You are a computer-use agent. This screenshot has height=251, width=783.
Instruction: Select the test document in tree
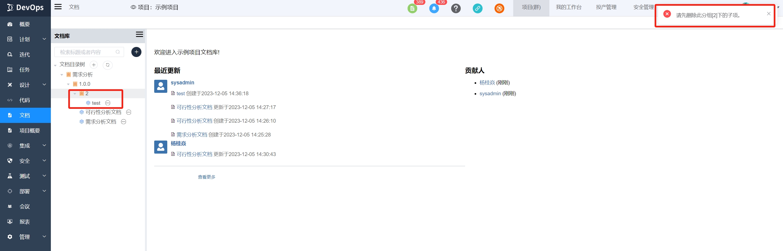(x=96, y=103)
